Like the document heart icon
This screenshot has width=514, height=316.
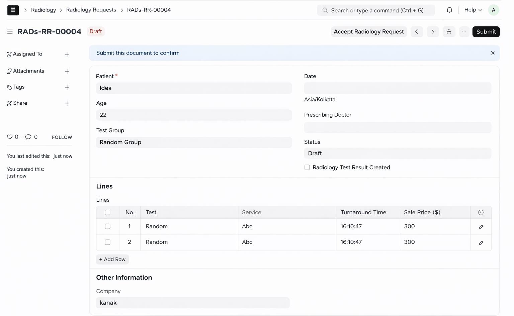pyautogui.click(x=10, y=137)
